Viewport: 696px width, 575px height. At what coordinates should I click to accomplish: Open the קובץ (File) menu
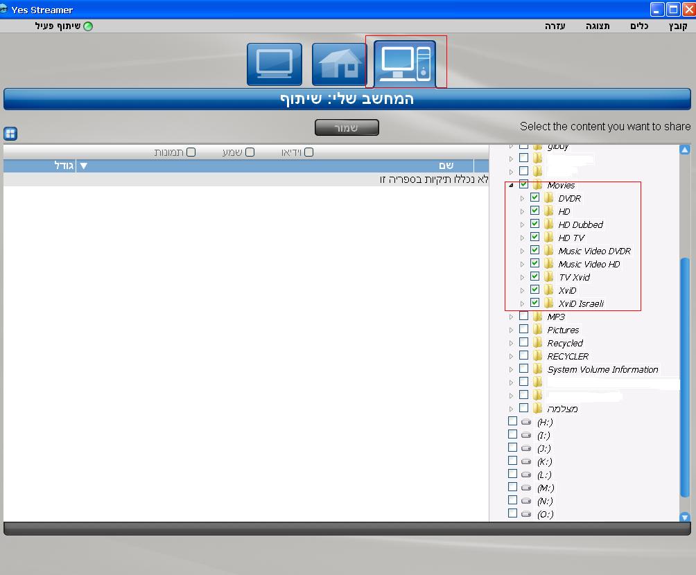[677, 26]
